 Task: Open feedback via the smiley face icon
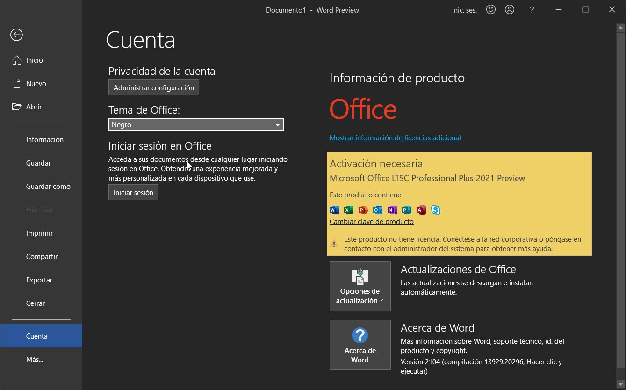click(x=490, y=9)
